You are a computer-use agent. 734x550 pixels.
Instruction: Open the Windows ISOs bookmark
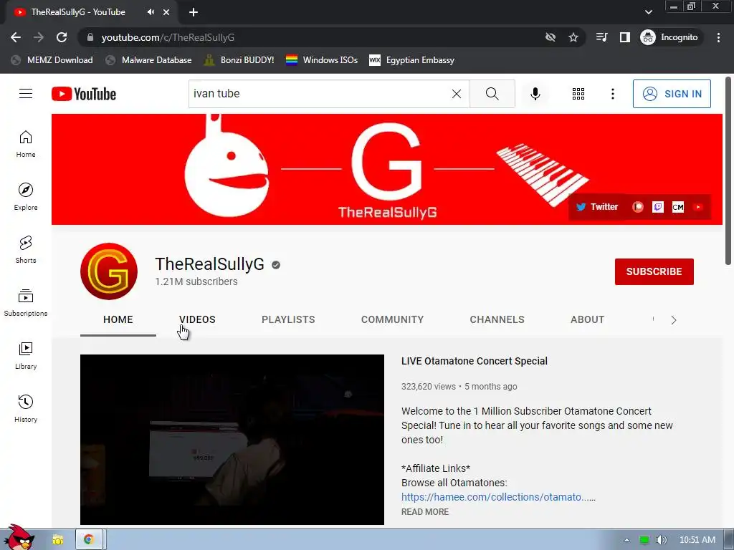click(322, 60)
